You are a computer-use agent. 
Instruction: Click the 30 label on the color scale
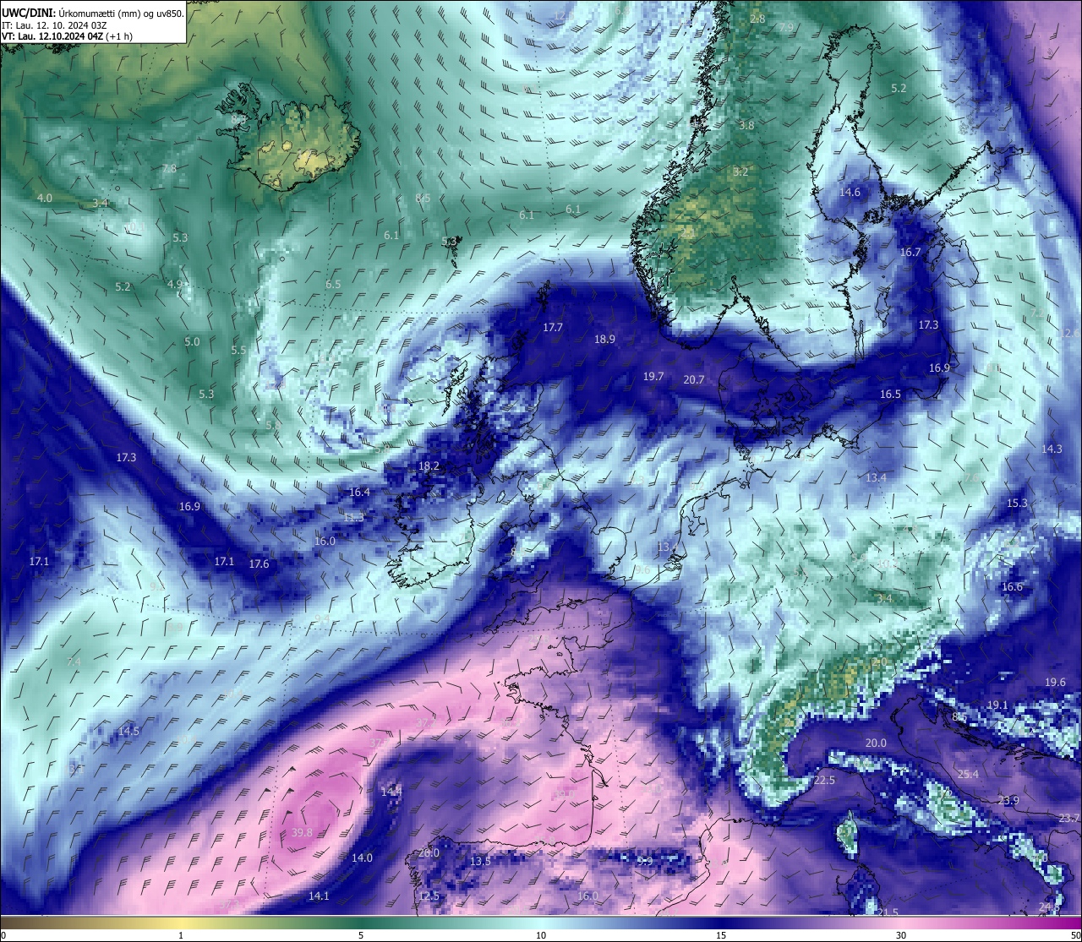click(x=901, y=935)
